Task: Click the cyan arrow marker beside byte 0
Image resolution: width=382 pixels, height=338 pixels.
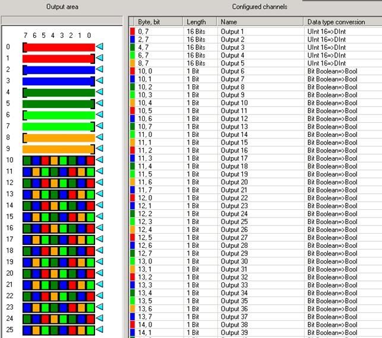Action: 99,46
